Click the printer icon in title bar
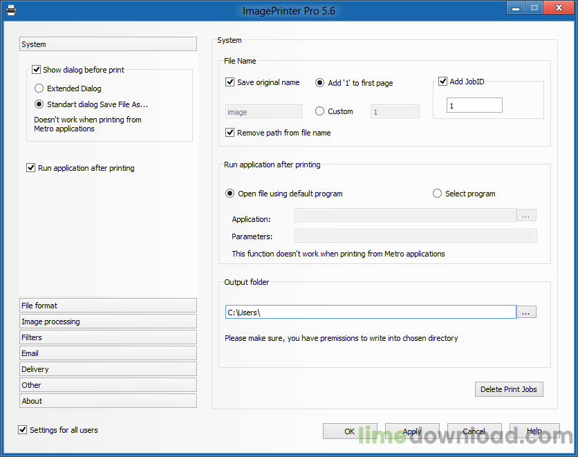The height and width of the screenshot is (457, 578). pyautogui.click(x=10, y=10)
